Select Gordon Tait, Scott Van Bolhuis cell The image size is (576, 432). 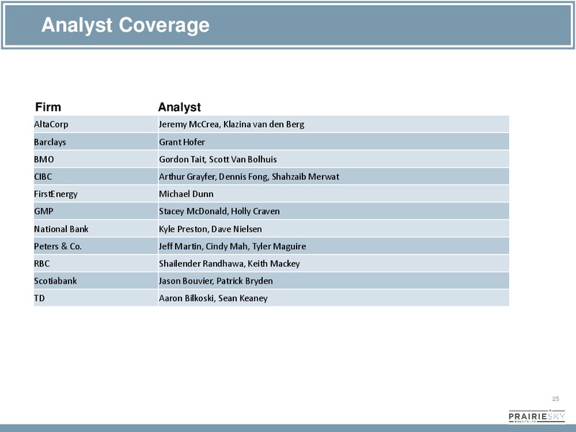pyautogui.click(x=333, y=159)
